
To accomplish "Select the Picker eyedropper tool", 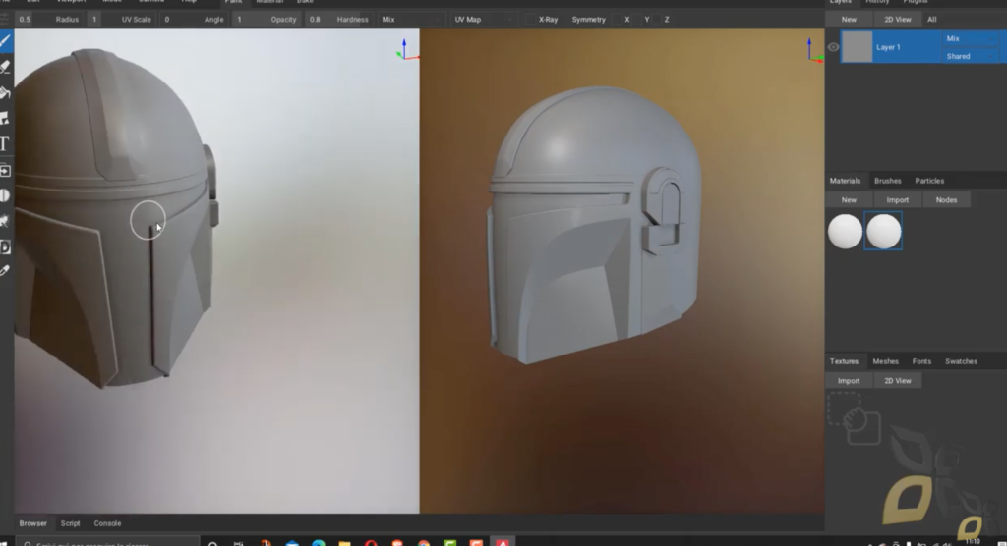I will (5, 271).
